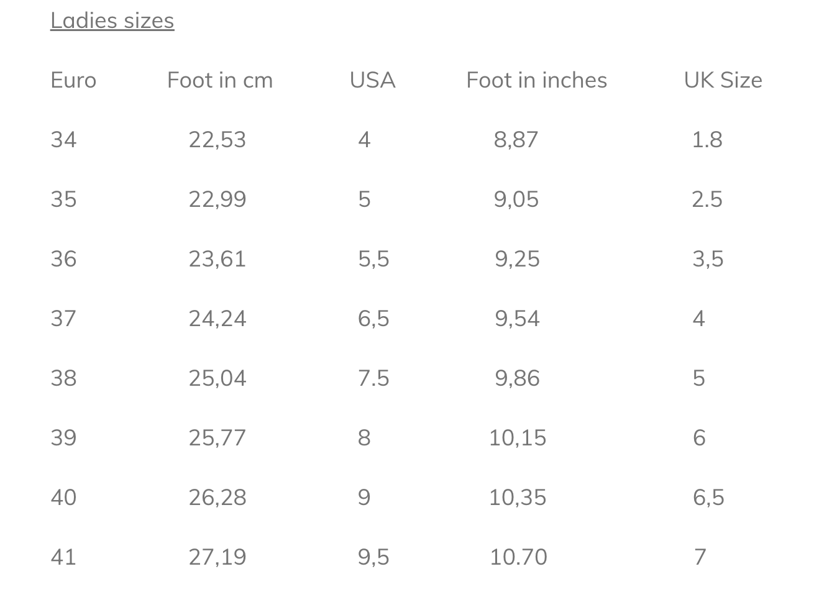Click the 22,53 cm value
This screenshot has width=814, height=610.
coord(217,140)
